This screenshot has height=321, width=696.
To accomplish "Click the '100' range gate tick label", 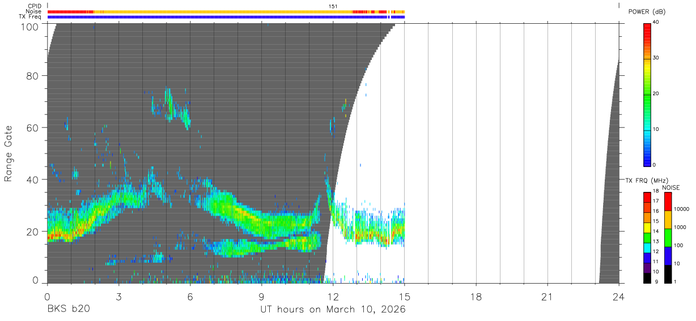I will click(29, 26).
